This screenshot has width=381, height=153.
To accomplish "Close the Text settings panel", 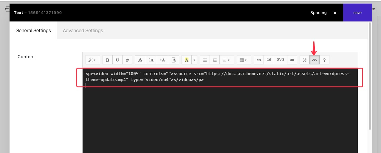I will tap(335, 13).
